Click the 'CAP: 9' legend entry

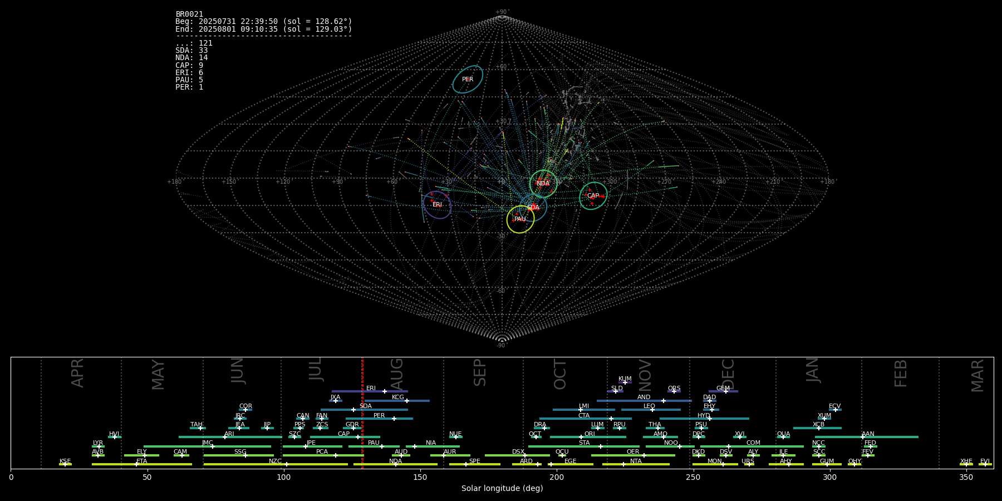pos(189,65)
